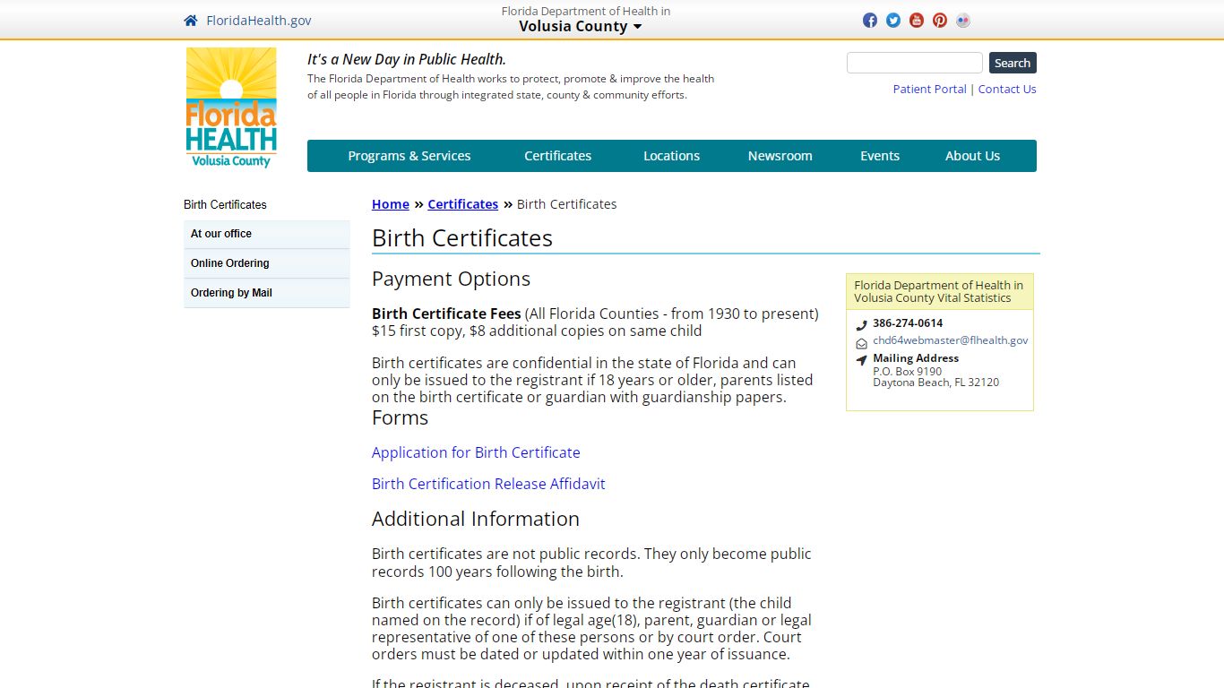Viewport: 1224px width, 688px height.
Task: Open the Newsroom menu item
Action: [x=780, y=156]
